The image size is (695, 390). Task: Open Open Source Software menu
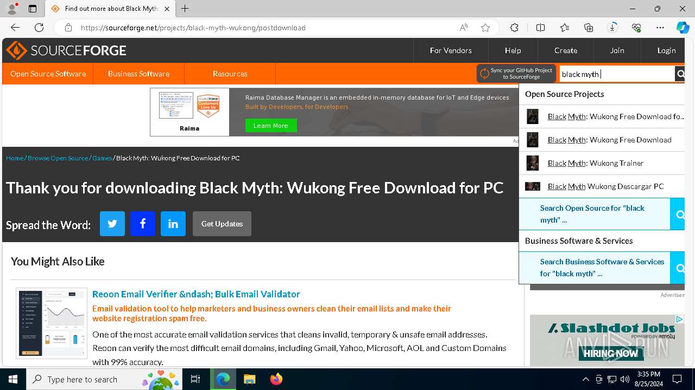click(48, 74)
